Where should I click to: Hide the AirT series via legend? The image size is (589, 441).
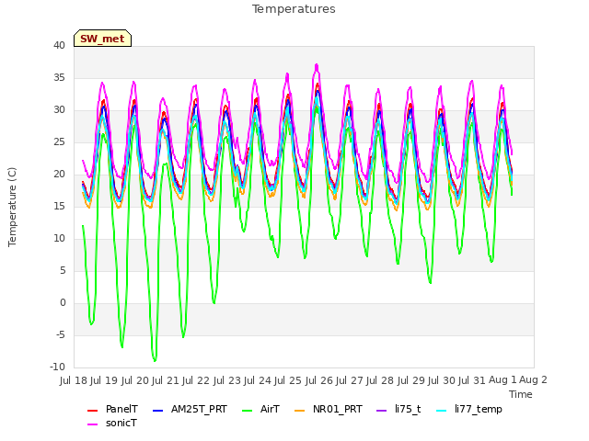tap(260, 409)
